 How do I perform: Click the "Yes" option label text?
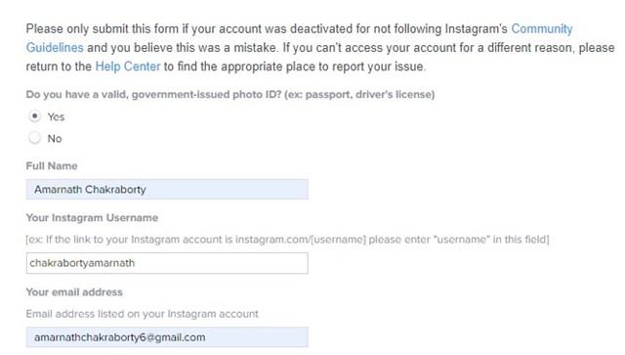click(56, 117)
